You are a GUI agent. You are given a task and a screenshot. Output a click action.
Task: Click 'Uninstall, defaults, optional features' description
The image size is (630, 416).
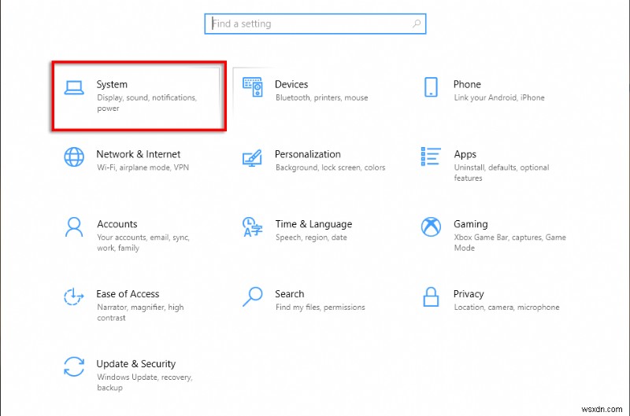[x=502, y=172]
